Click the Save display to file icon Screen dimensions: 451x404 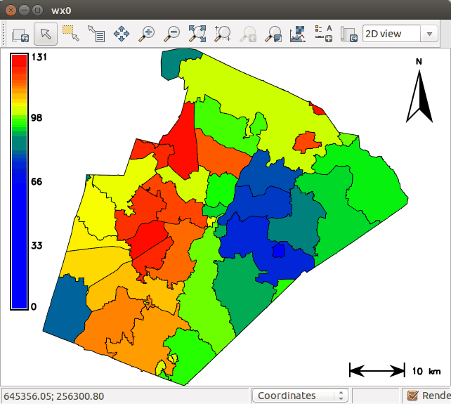[x=348, y=33]
